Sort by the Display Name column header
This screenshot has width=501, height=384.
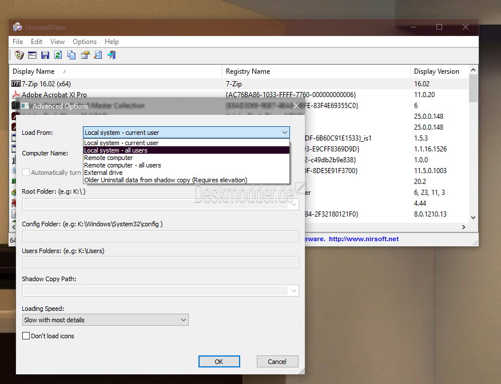click(116, 71)
